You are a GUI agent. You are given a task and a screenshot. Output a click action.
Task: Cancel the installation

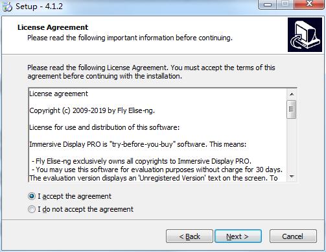click(x=293, y=236)
